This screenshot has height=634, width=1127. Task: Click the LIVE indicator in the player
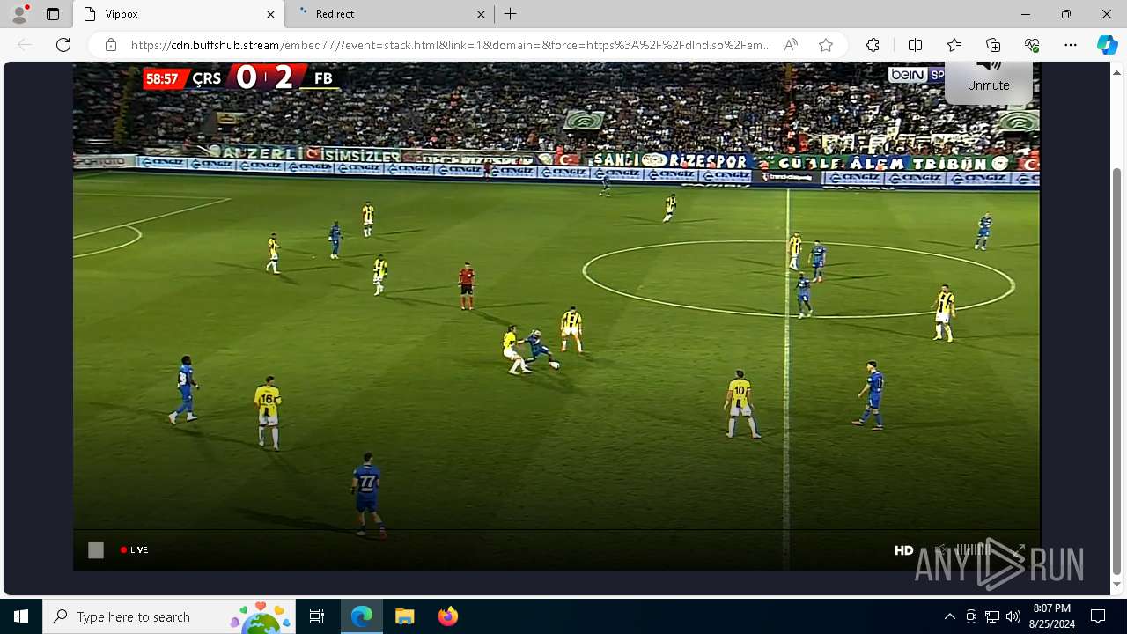tap(134, 549)
